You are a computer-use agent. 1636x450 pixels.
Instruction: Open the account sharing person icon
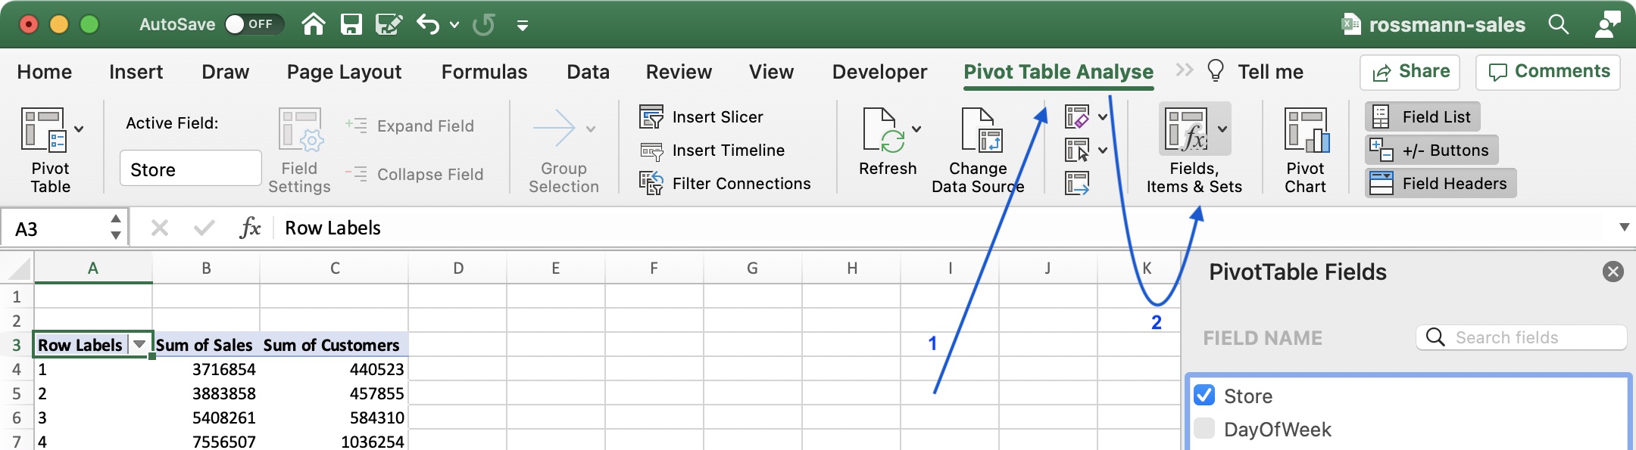(1607, 24)
